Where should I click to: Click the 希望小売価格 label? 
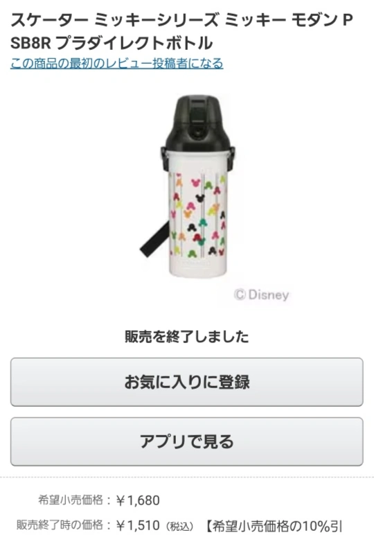pyautogui.click(x=70, y=500)
